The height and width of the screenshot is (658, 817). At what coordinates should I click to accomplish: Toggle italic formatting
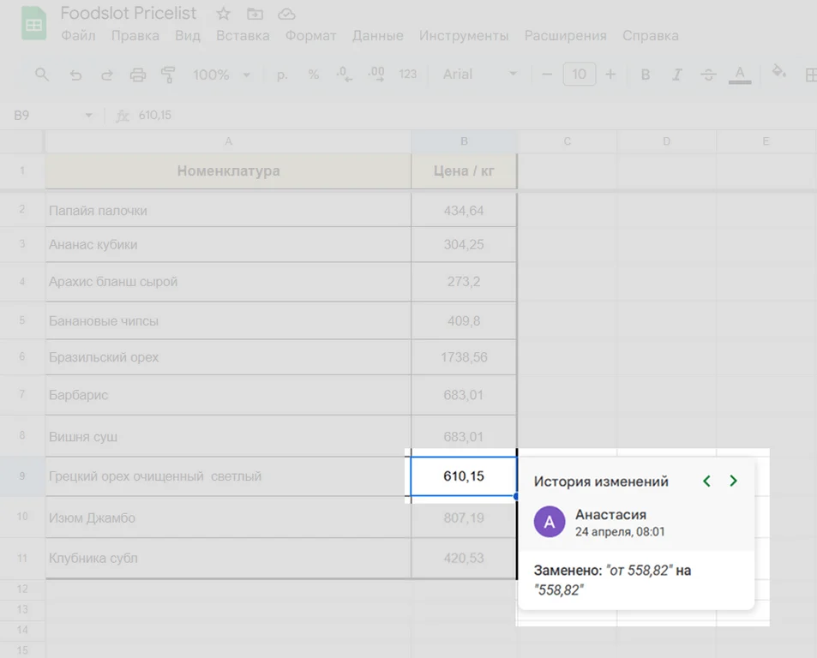click(x=676, y=75)
